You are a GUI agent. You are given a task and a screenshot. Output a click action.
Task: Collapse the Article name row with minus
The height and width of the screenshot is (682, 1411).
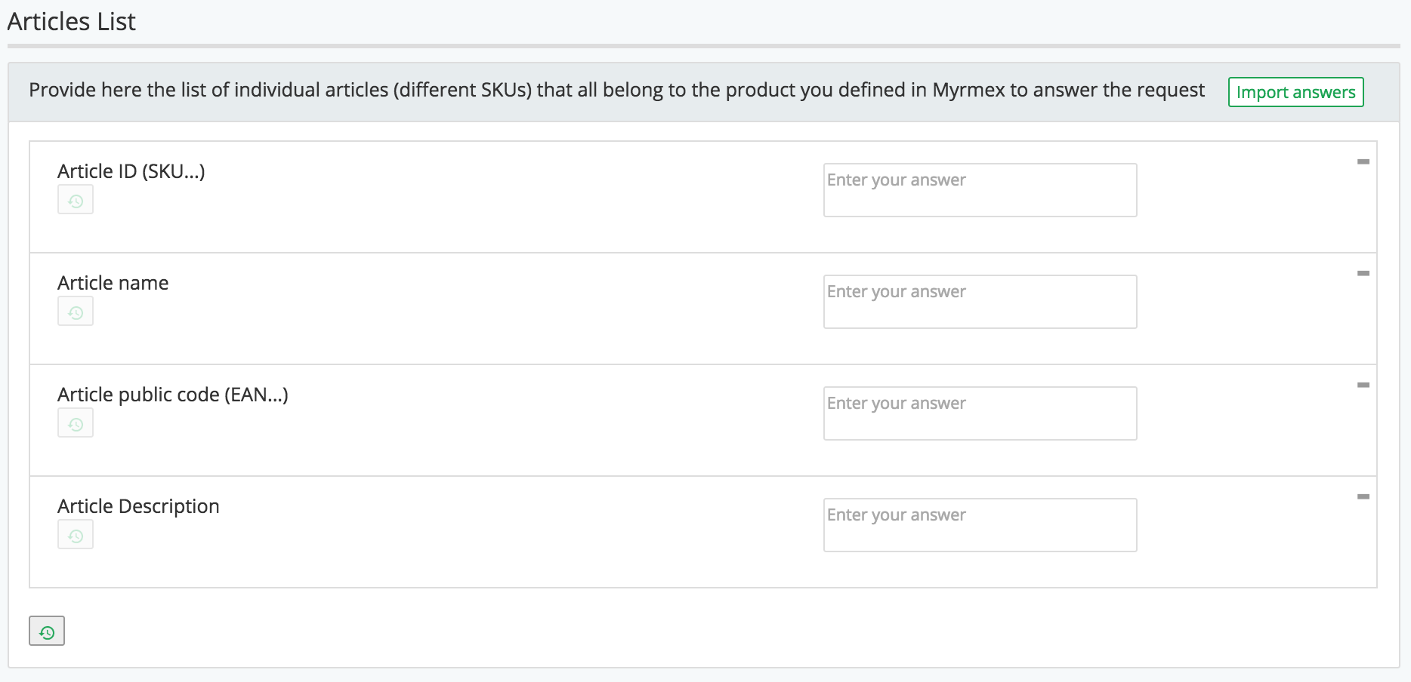pyautogui.click(x=1363, y=274)
